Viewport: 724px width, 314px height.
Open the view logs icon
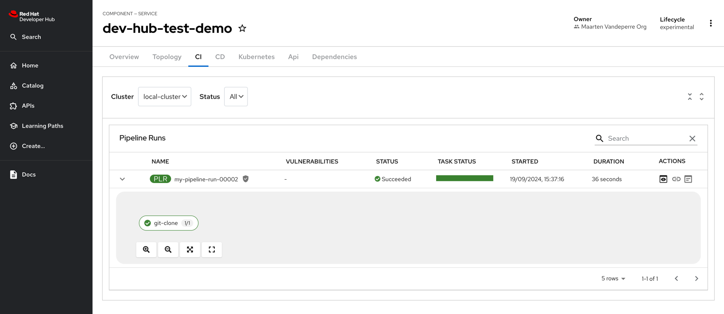click(688, 179)
